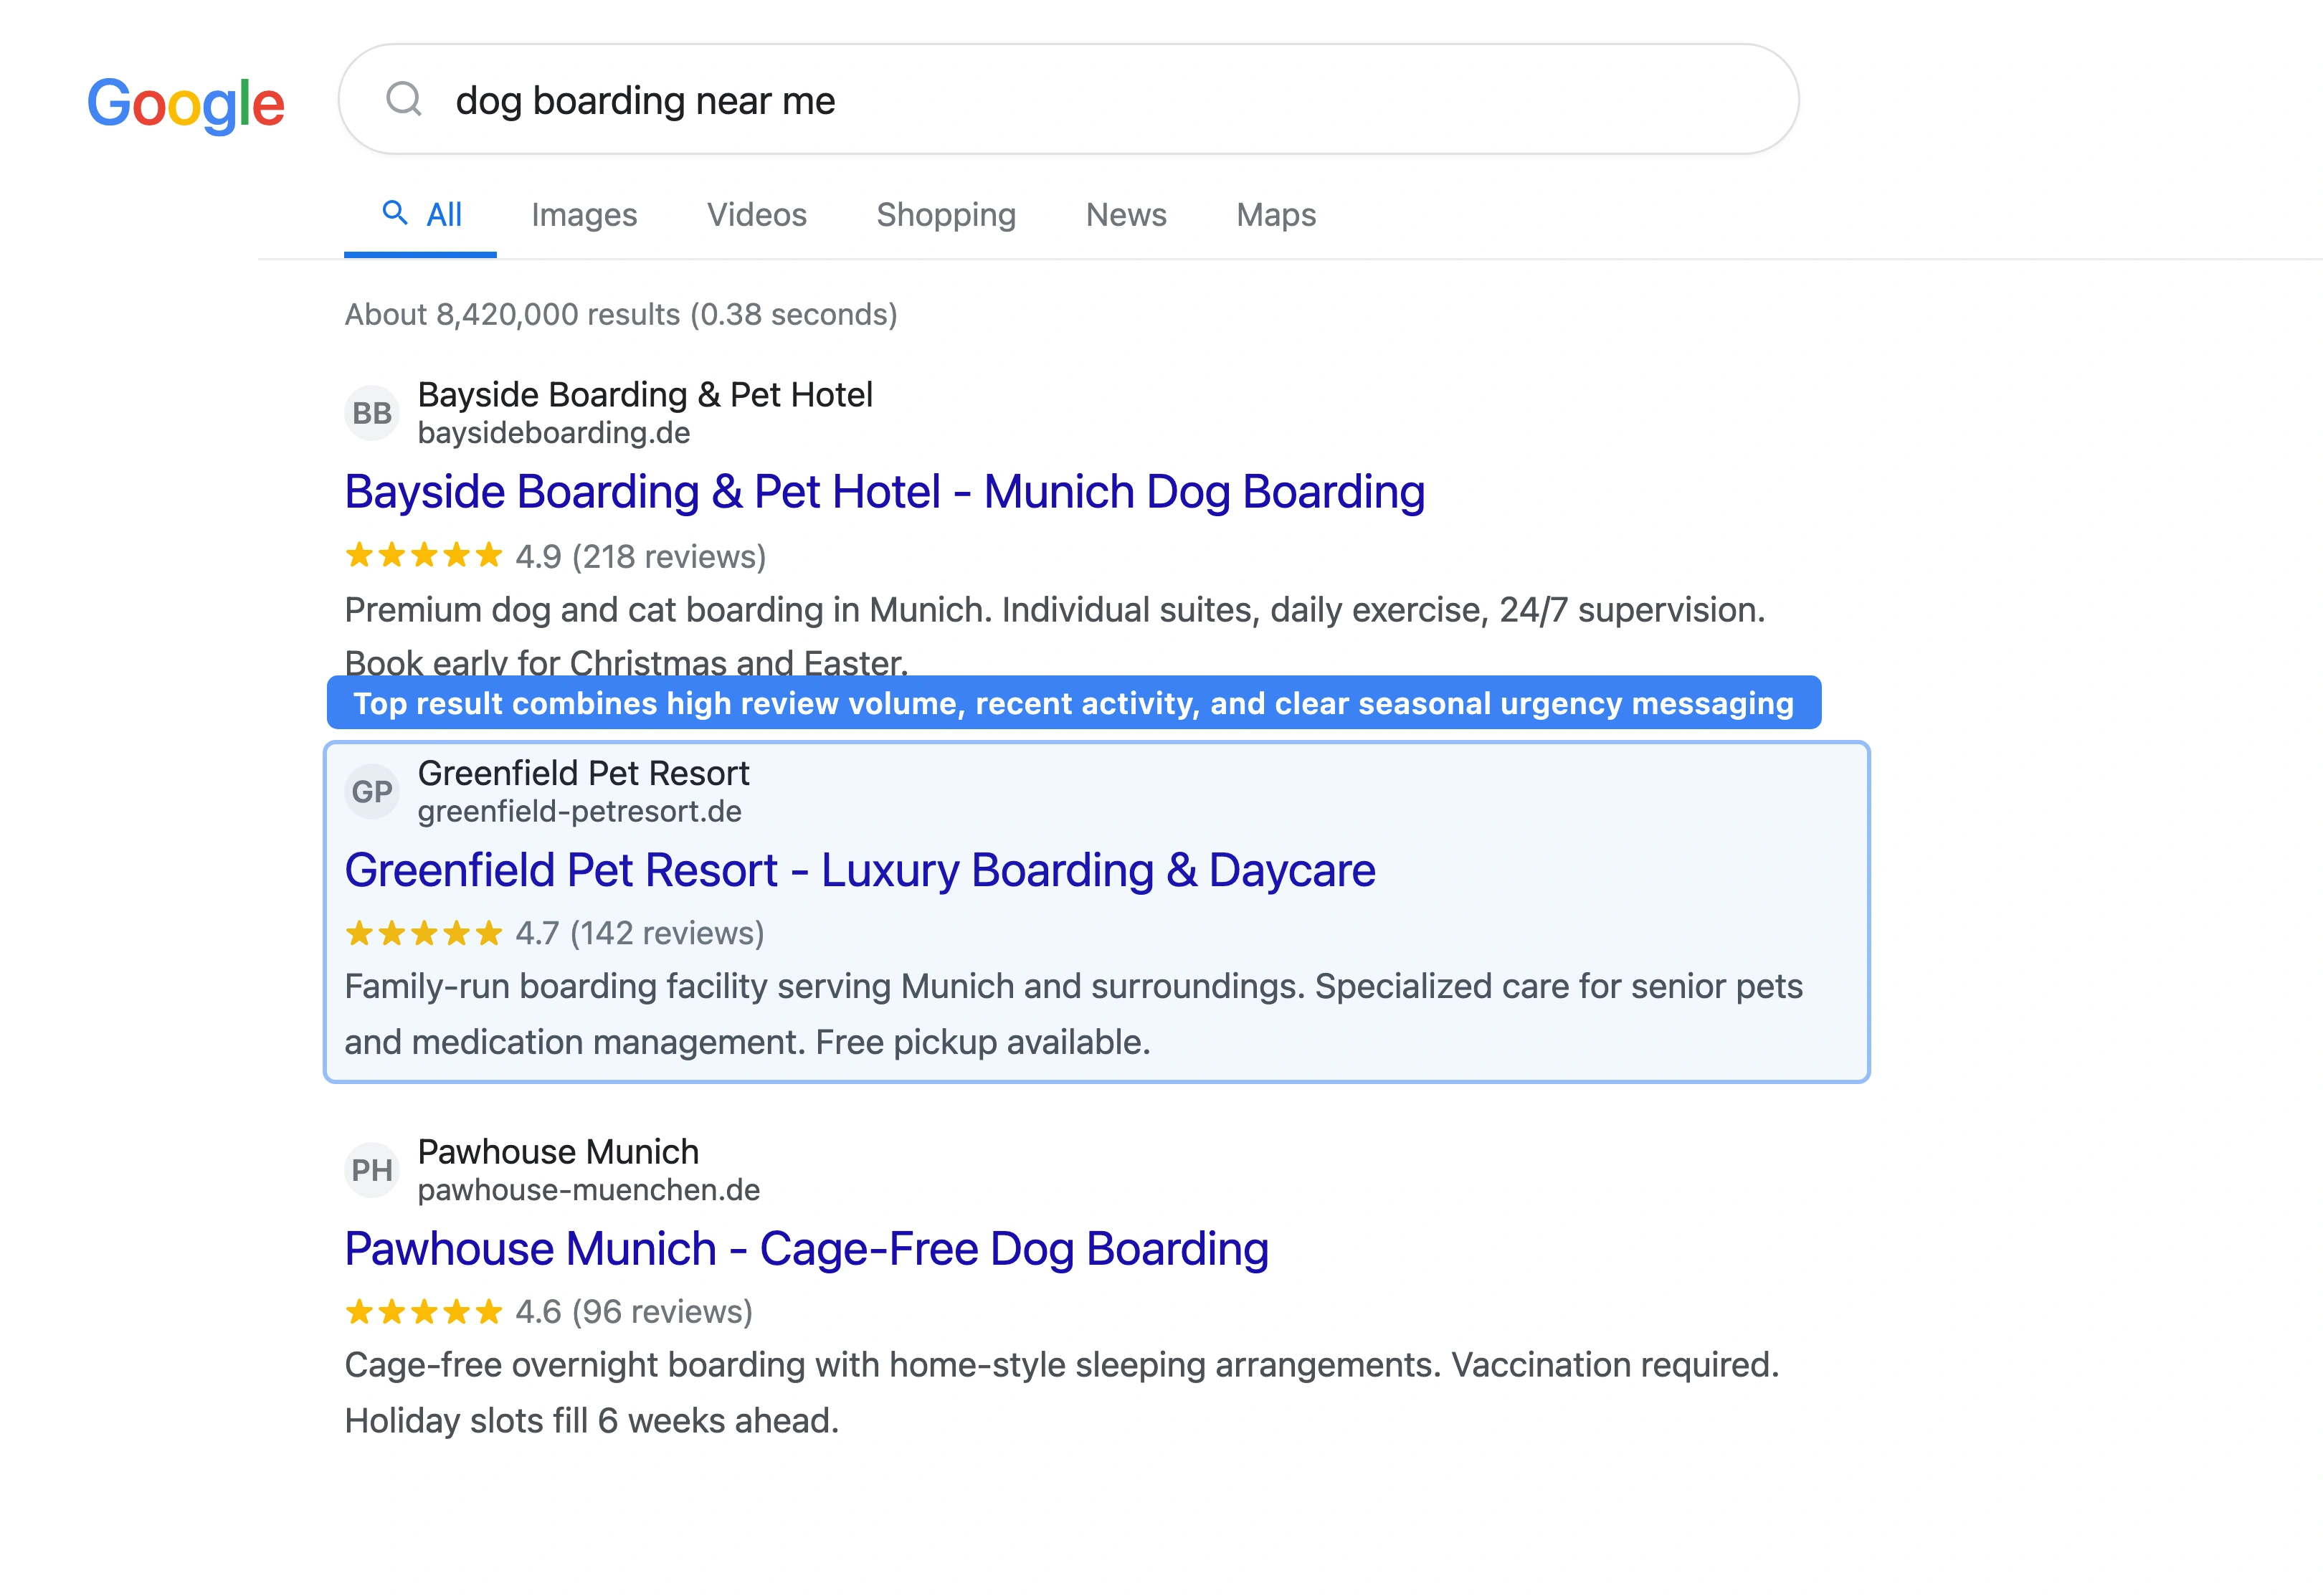
Task: Click the greenfield-petresort.de URL text
Action: (579, 811)
